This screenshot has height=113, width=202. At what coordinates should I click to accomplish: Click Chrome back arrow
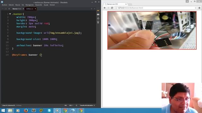pos(105,8)
